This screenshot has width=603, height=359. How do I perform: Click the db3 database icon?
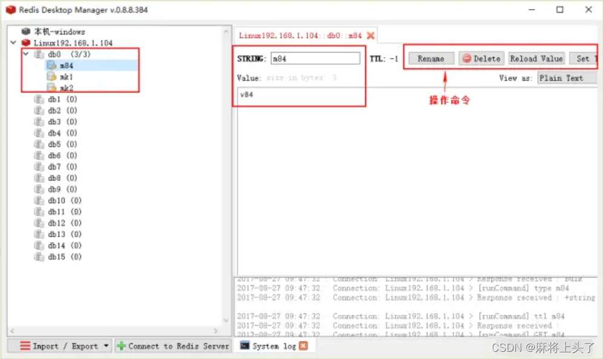tap(39, 122)
